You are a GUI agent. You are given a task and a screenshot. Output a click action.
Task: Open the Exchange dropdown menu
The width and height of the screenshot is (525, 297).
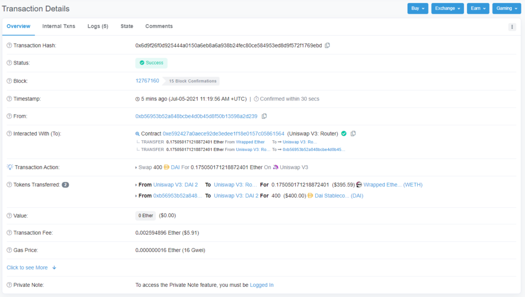pos(447,8)
